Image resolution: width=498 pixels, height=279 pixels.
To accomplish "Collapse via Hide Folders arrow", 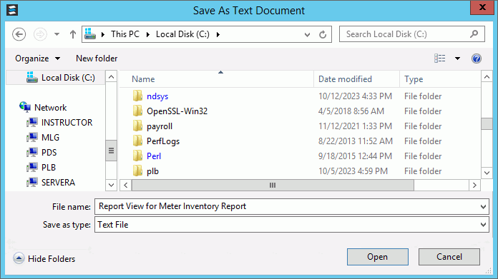I will tap(19, 258).
